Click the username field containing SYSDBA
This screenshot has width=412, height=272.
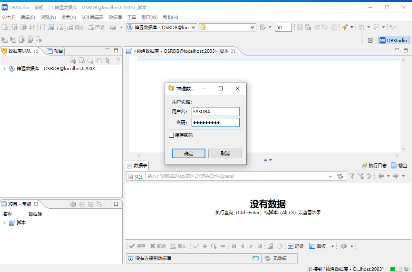coord(215,112)
